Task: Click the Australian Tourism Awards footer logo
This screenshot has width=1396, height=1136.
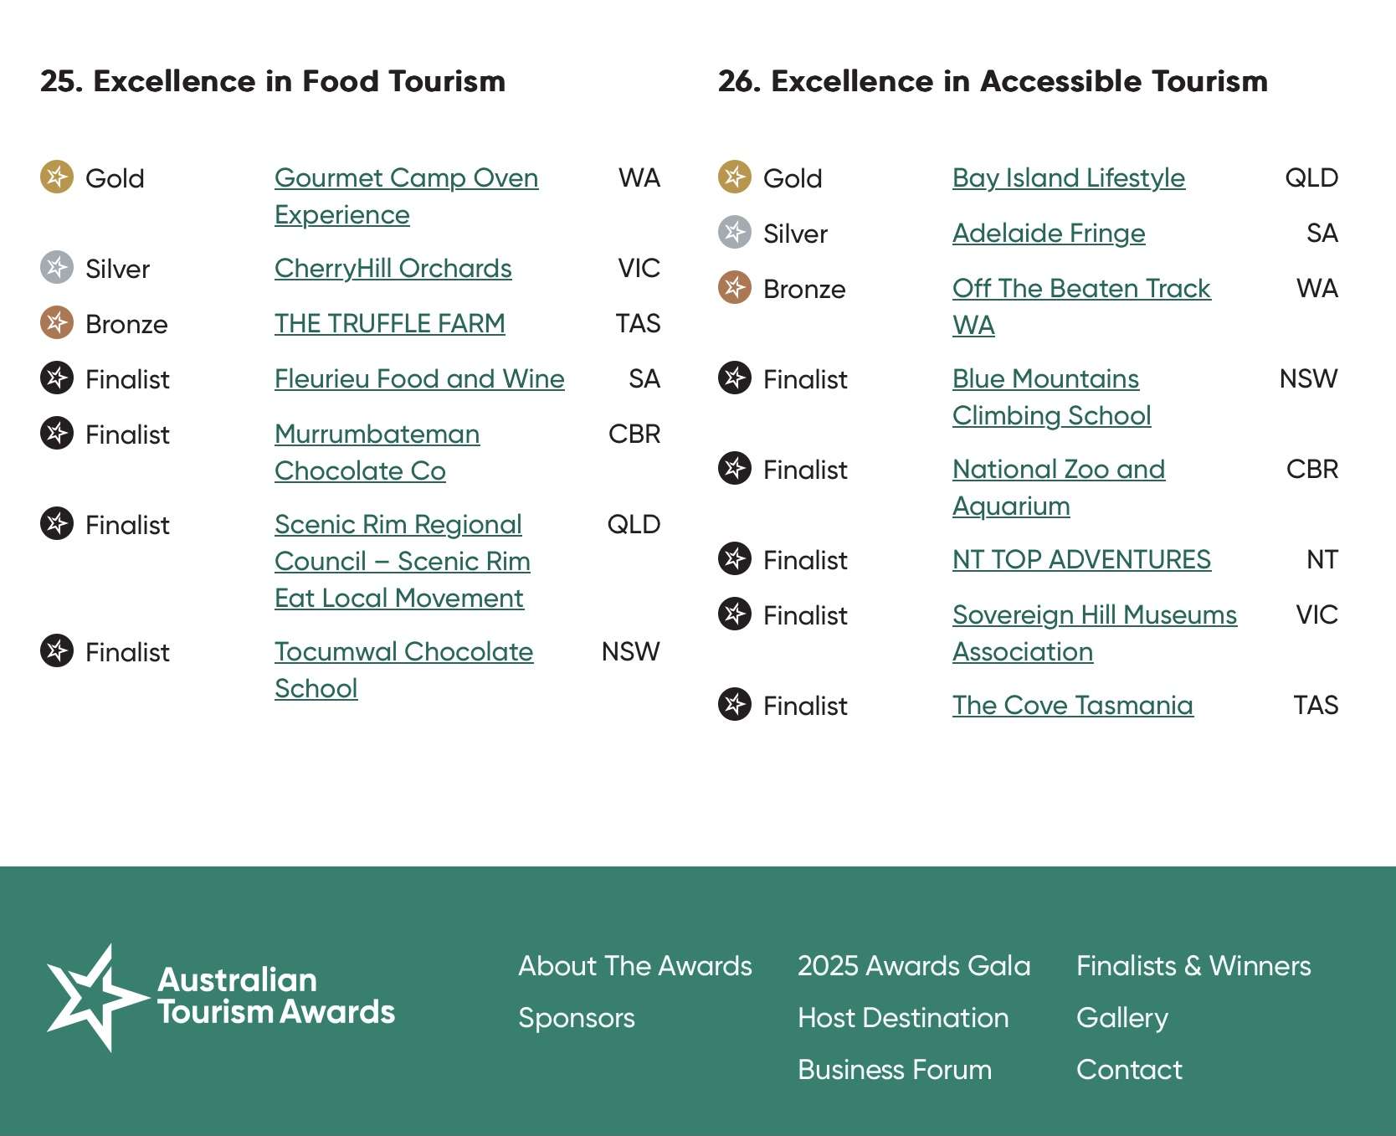Action: 221,997
